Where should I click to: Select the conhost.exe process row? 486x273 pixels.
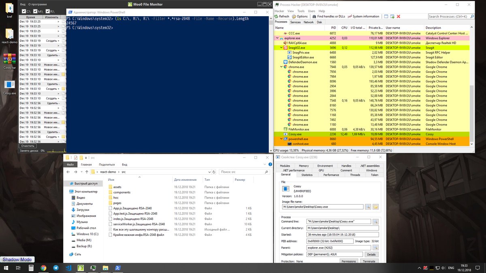pyautogui.click(x=371, y=144)
